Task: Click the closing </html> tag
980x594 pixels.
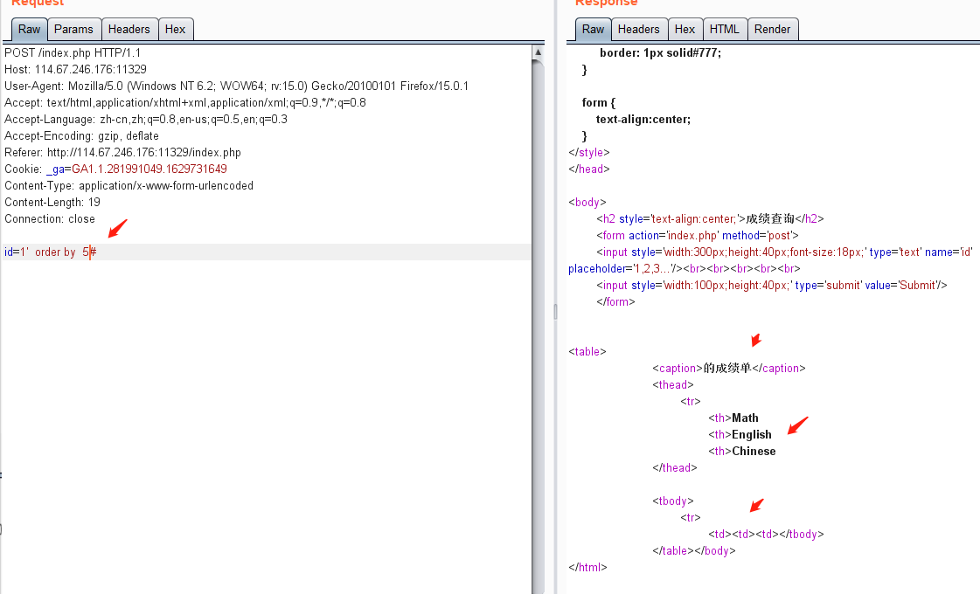Action: coord(587,567)
